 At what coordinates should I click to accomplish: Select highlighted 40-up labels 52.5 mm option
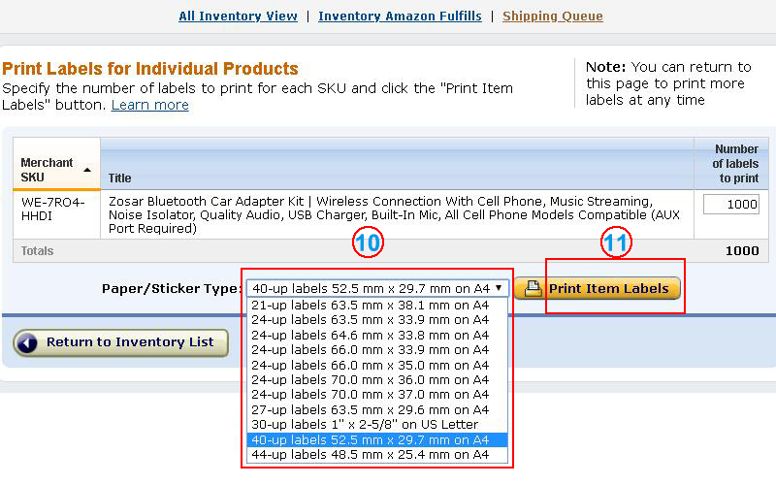coord(370,439)
